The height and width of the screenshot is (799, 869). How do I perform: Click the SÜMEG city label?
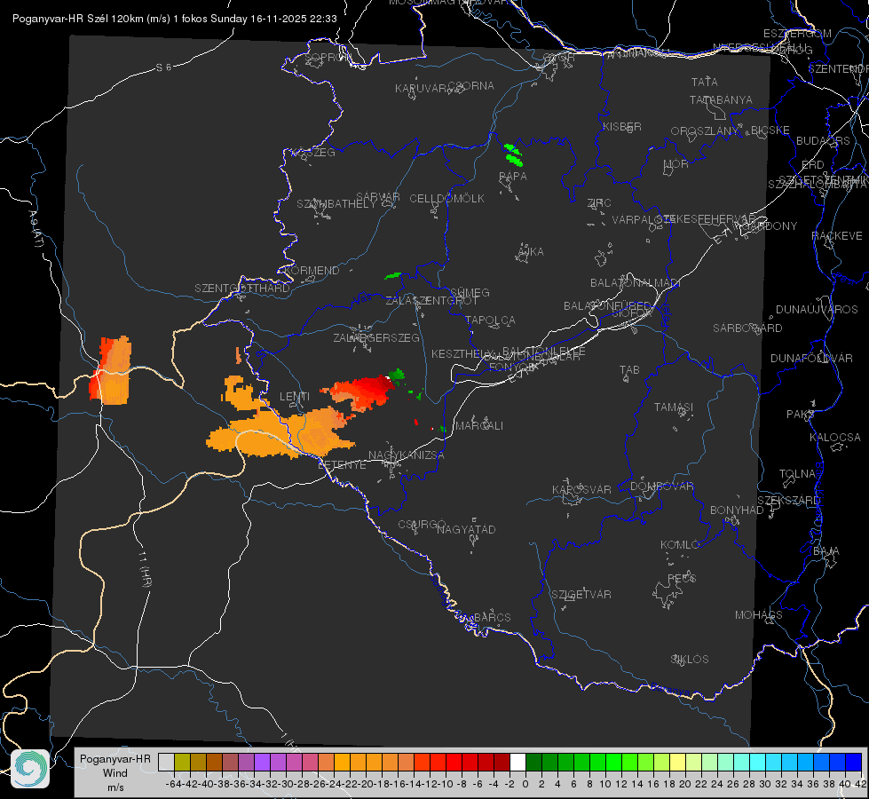470,292
